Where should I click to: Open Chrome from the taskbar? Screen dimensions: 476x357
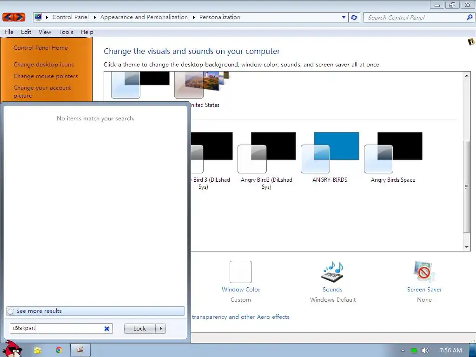[59, 350]
